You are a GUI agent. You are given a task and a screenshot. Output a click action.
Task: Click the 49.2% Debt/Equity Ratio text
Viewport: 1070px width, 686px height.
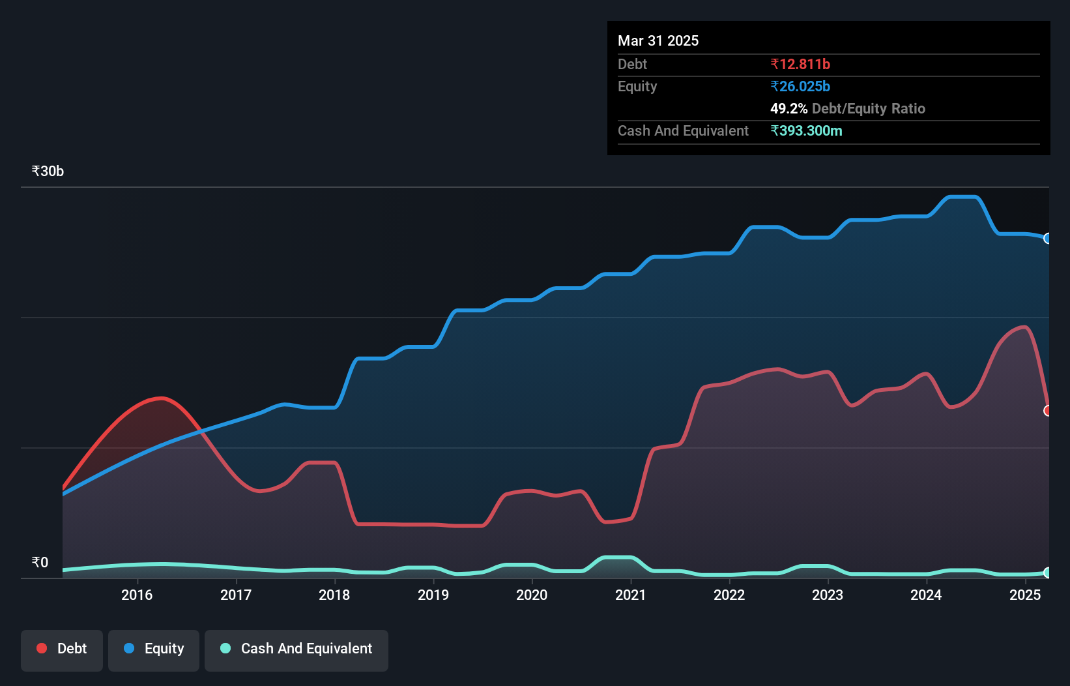pyautogui.click(x=848, y=108)
